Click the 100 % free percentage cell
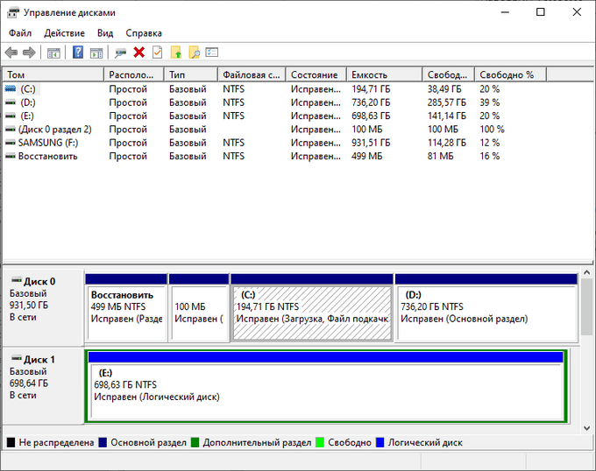The width and height of the screenshot is (596, 471). (492, 130)
